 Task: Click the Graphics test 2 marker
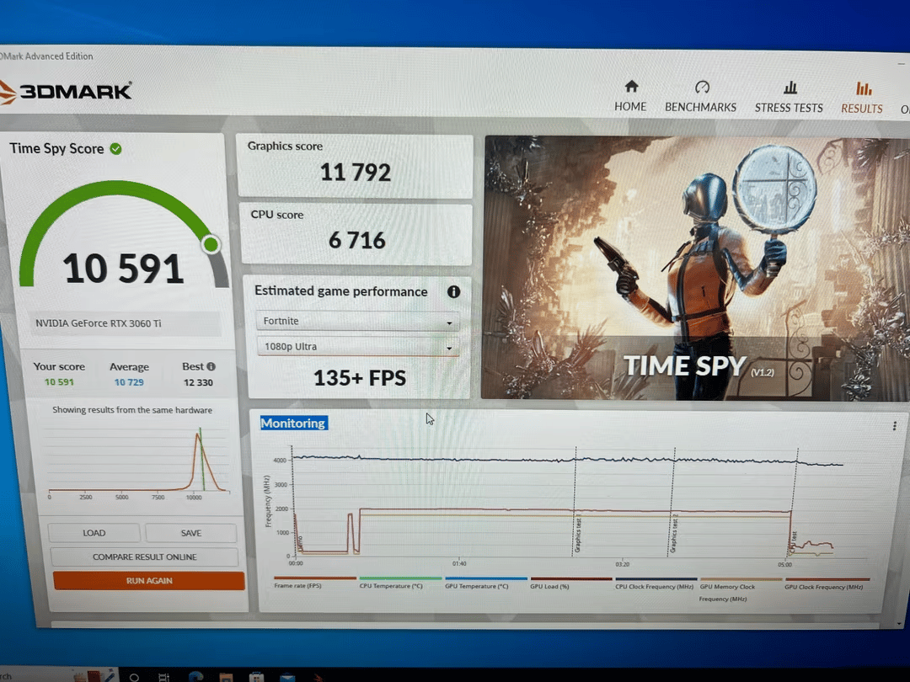click(x=674, y=534)
